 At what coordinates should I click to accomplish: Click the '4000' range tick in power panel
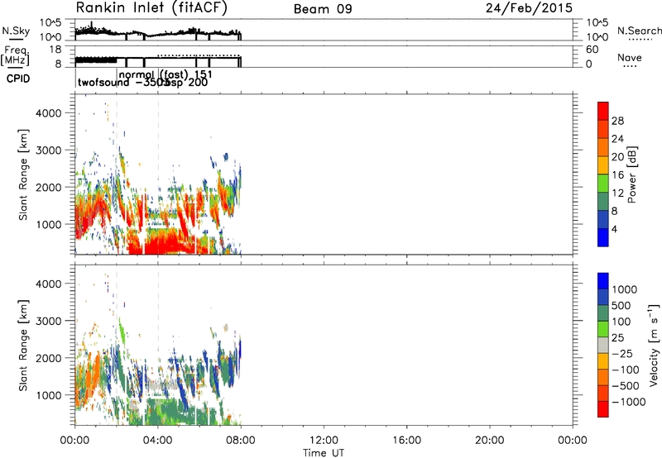click(49, 113)
